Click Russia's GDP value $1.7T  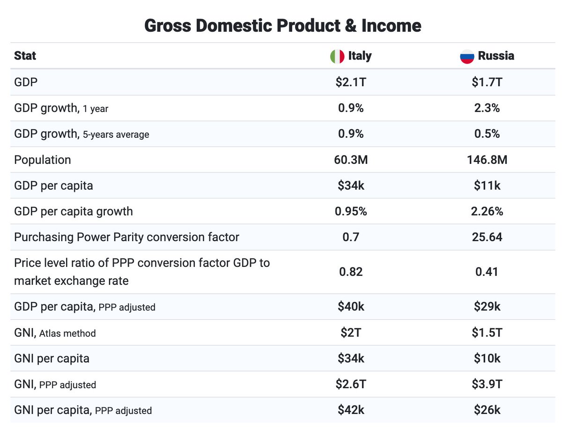click(487, 82)
